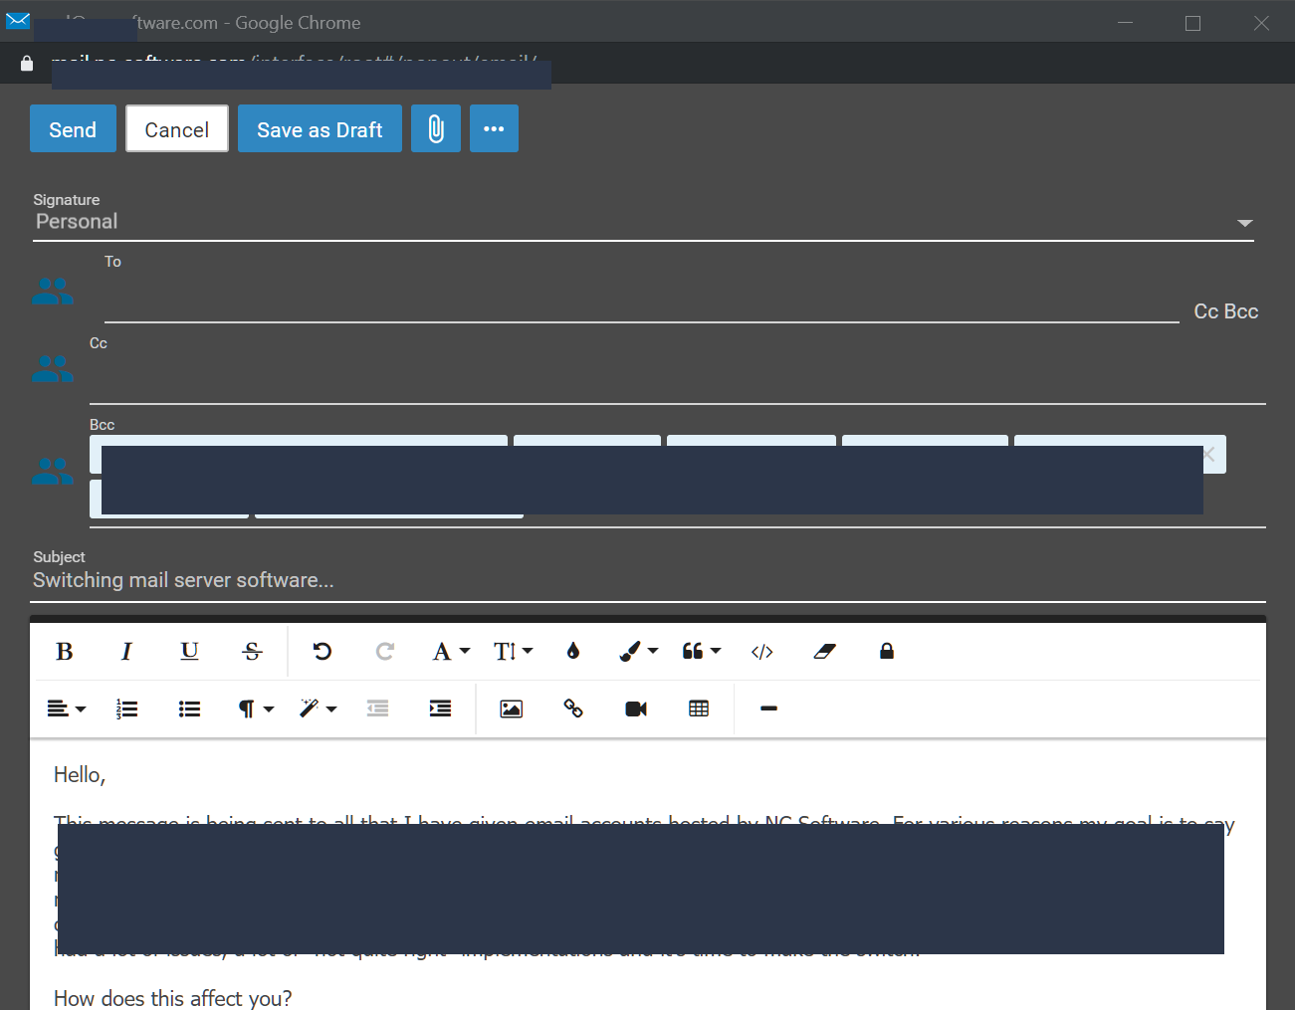
Task: Insert a table into the email
Action: tap(699, 708)
